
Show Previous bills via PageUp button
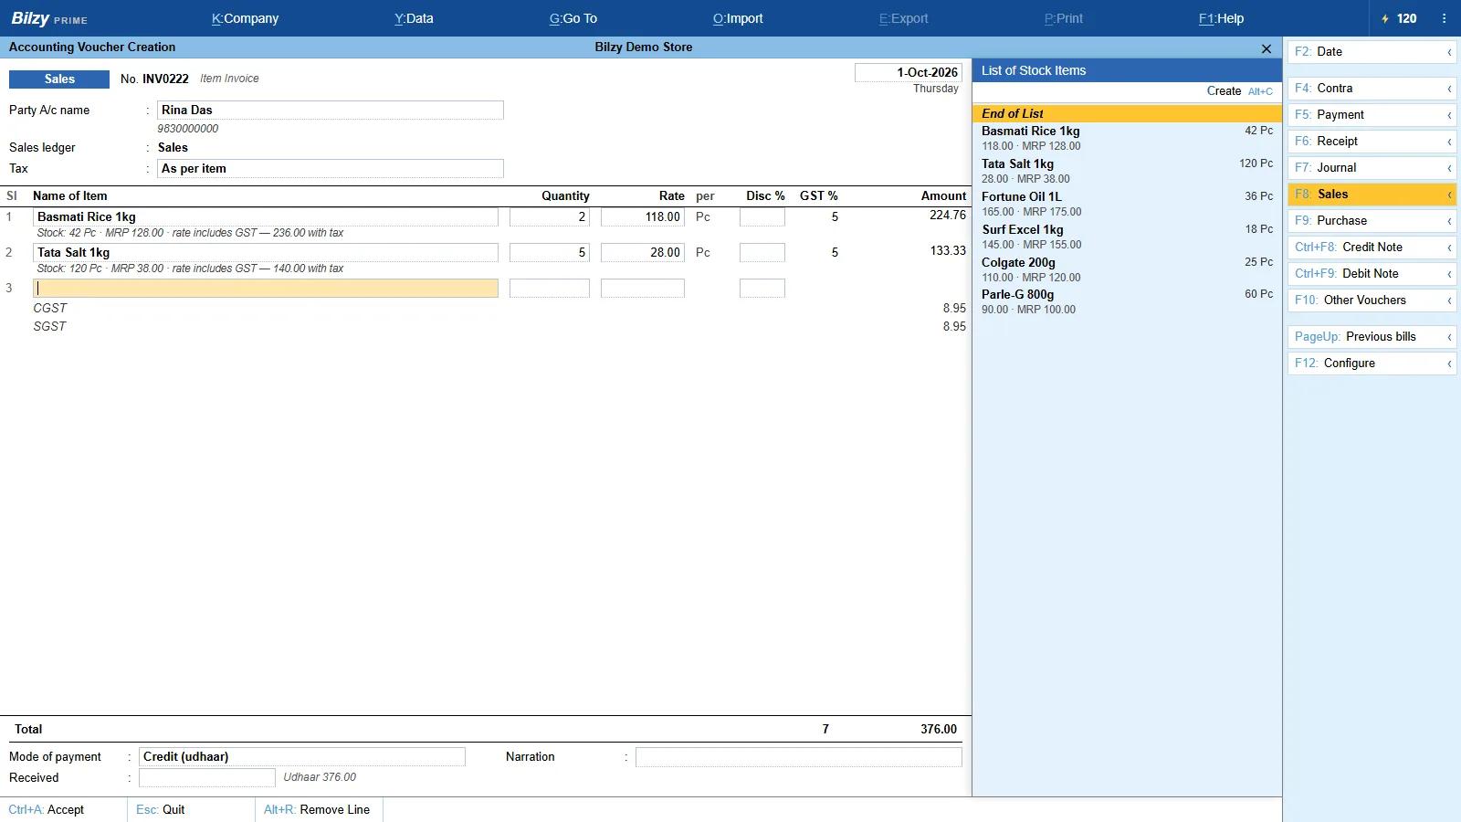point(1372,337)
